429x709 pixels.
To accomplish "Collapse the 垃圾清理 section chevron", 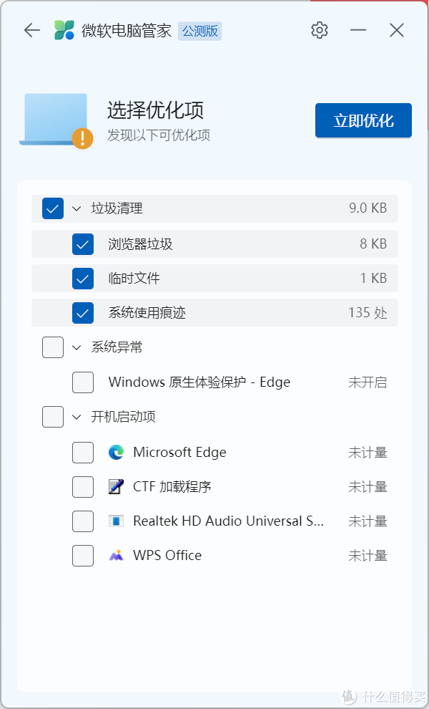I will [x=77, y=209].
